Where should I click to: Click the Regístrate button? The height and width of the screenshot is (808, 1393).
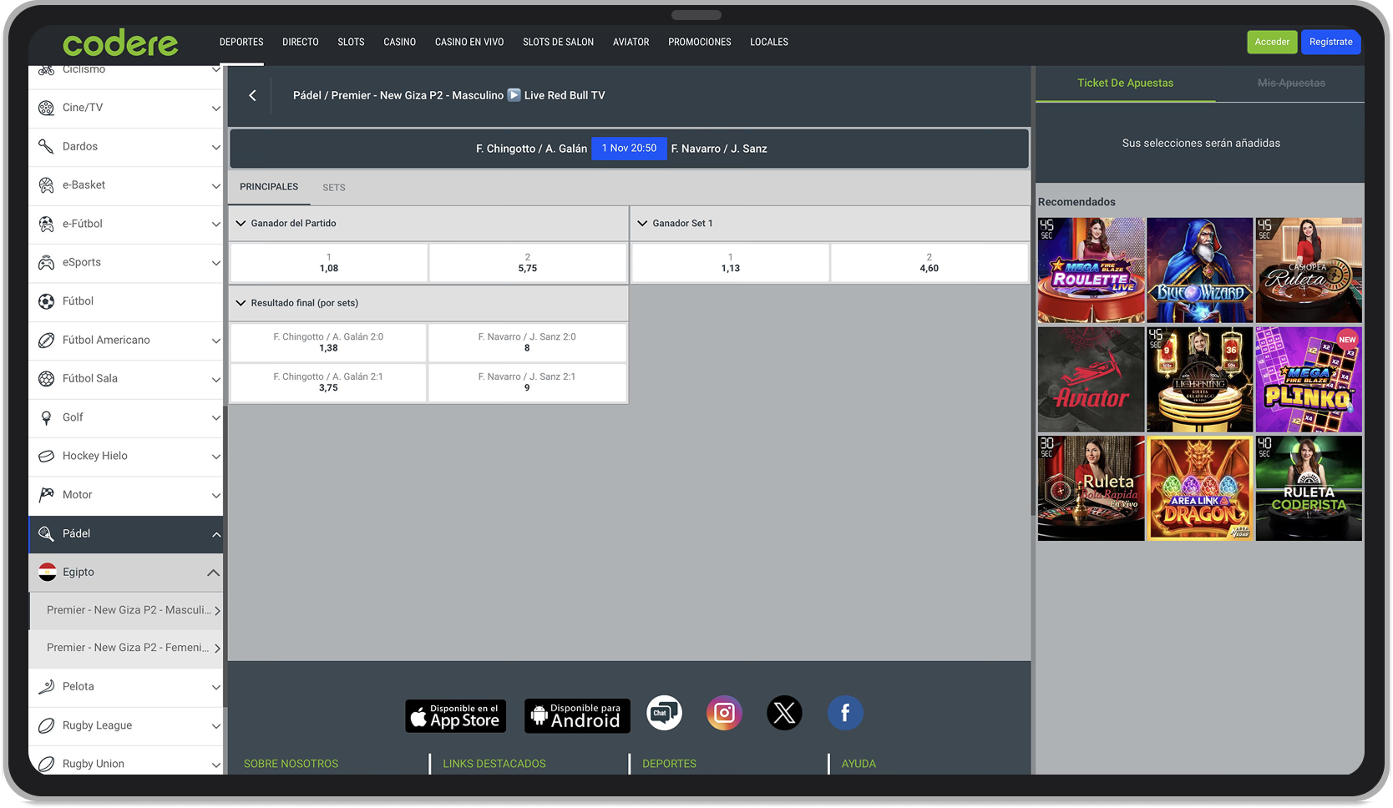tap(1330, 42)
